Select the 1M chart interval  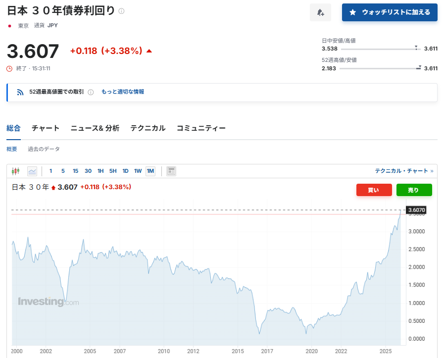click(150, 171)
